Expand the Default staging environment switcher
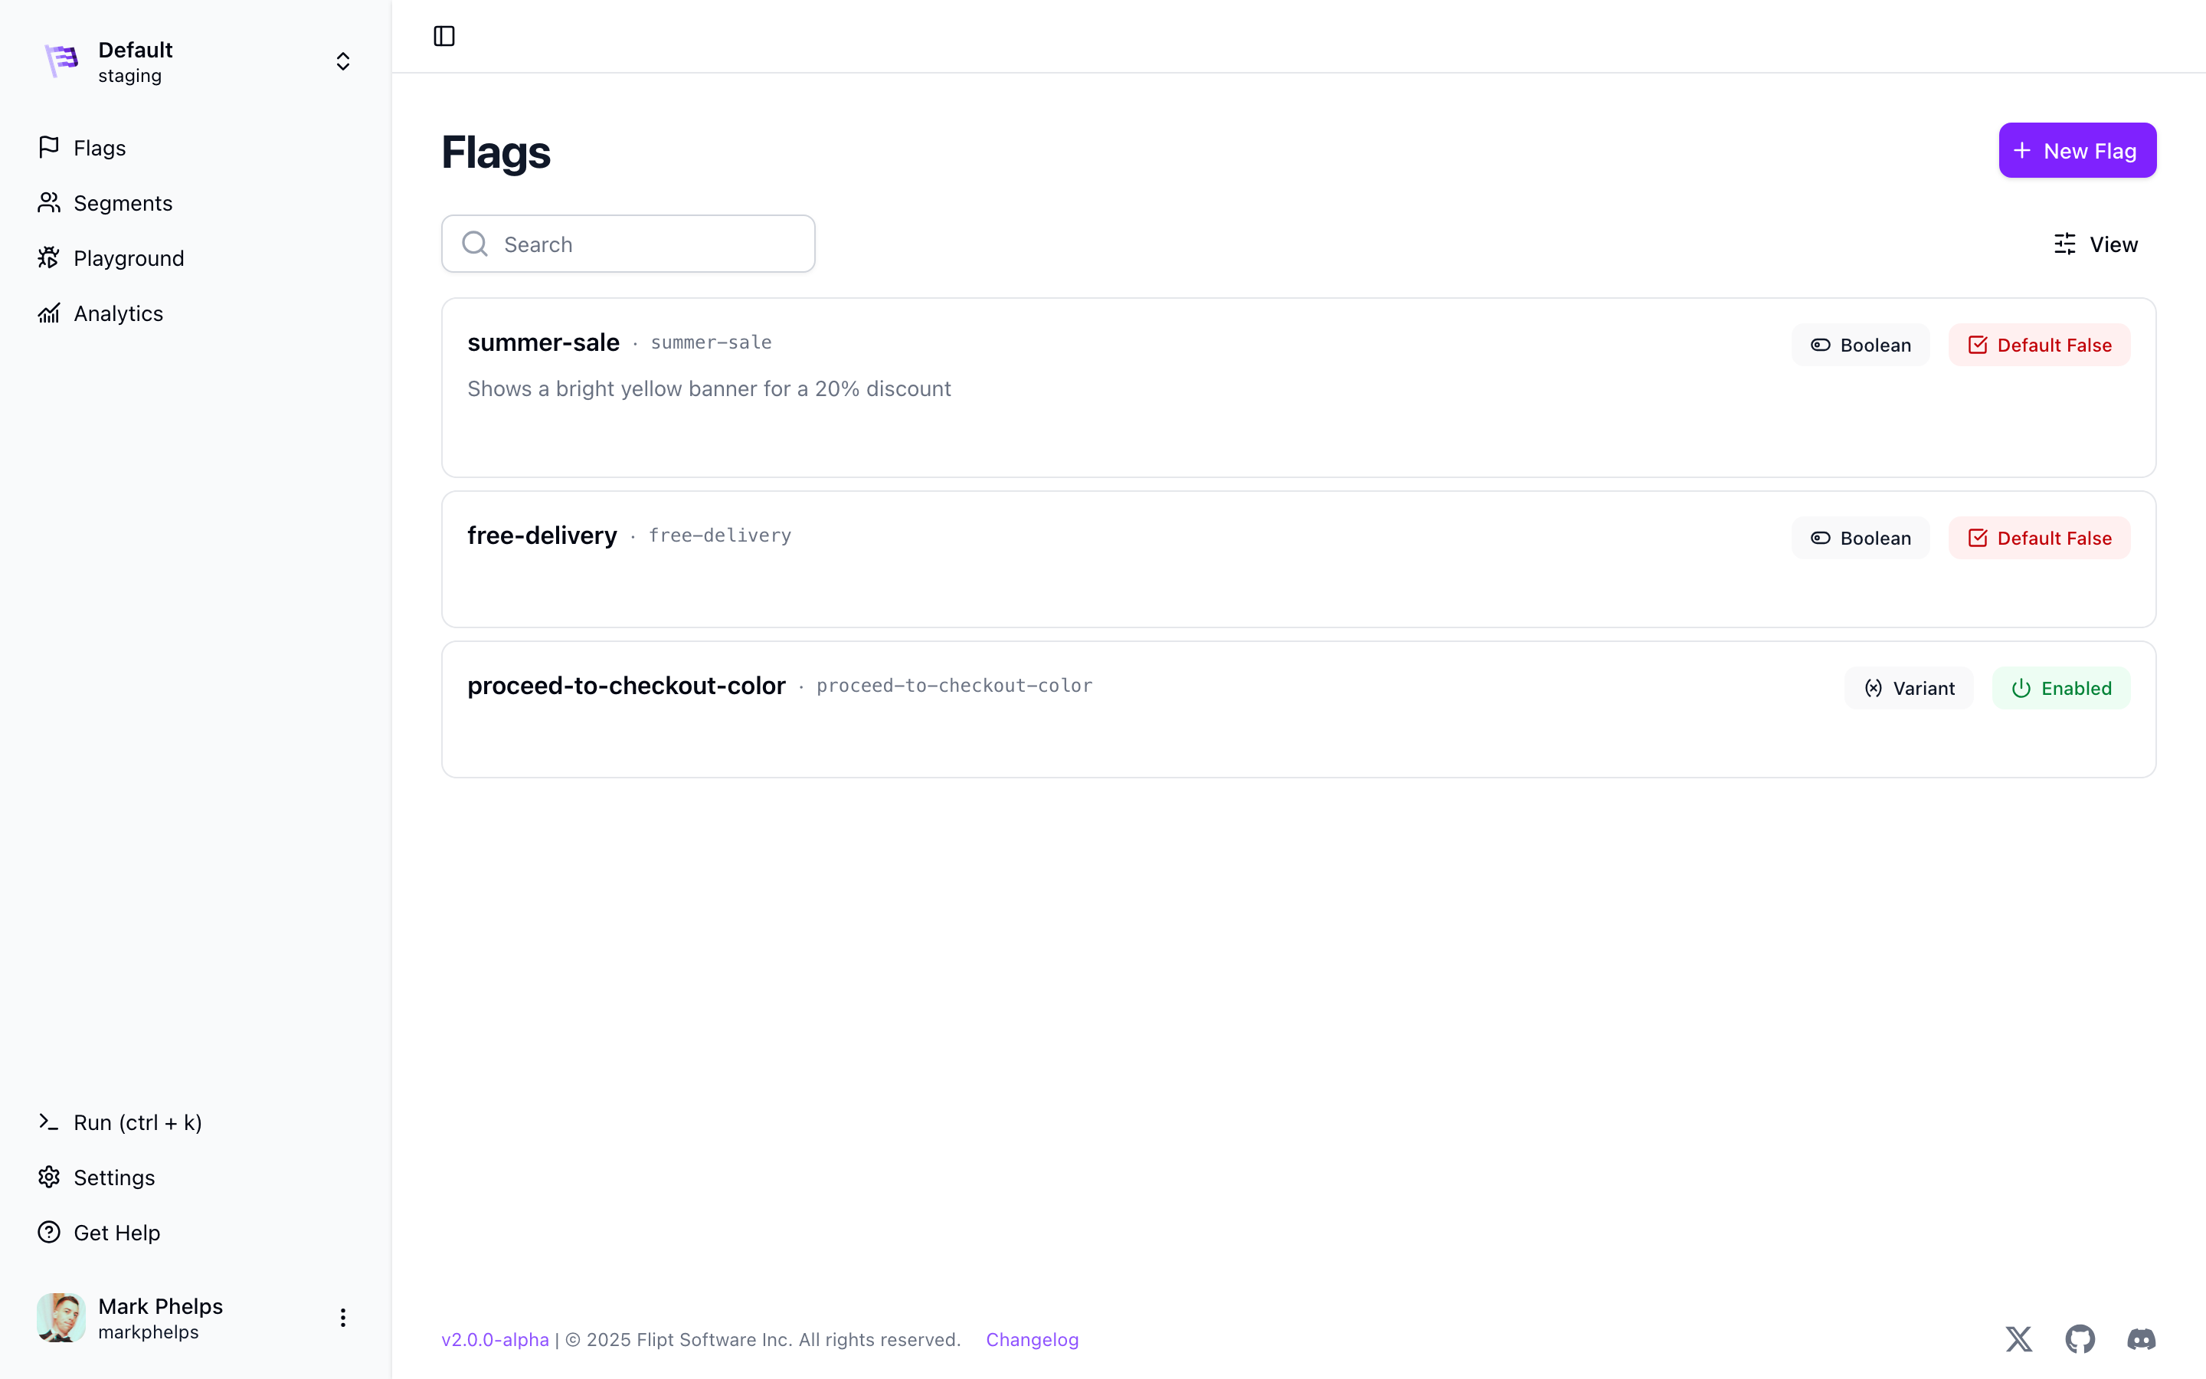Screen dimensions: 2206x1379 click(342, 61)
